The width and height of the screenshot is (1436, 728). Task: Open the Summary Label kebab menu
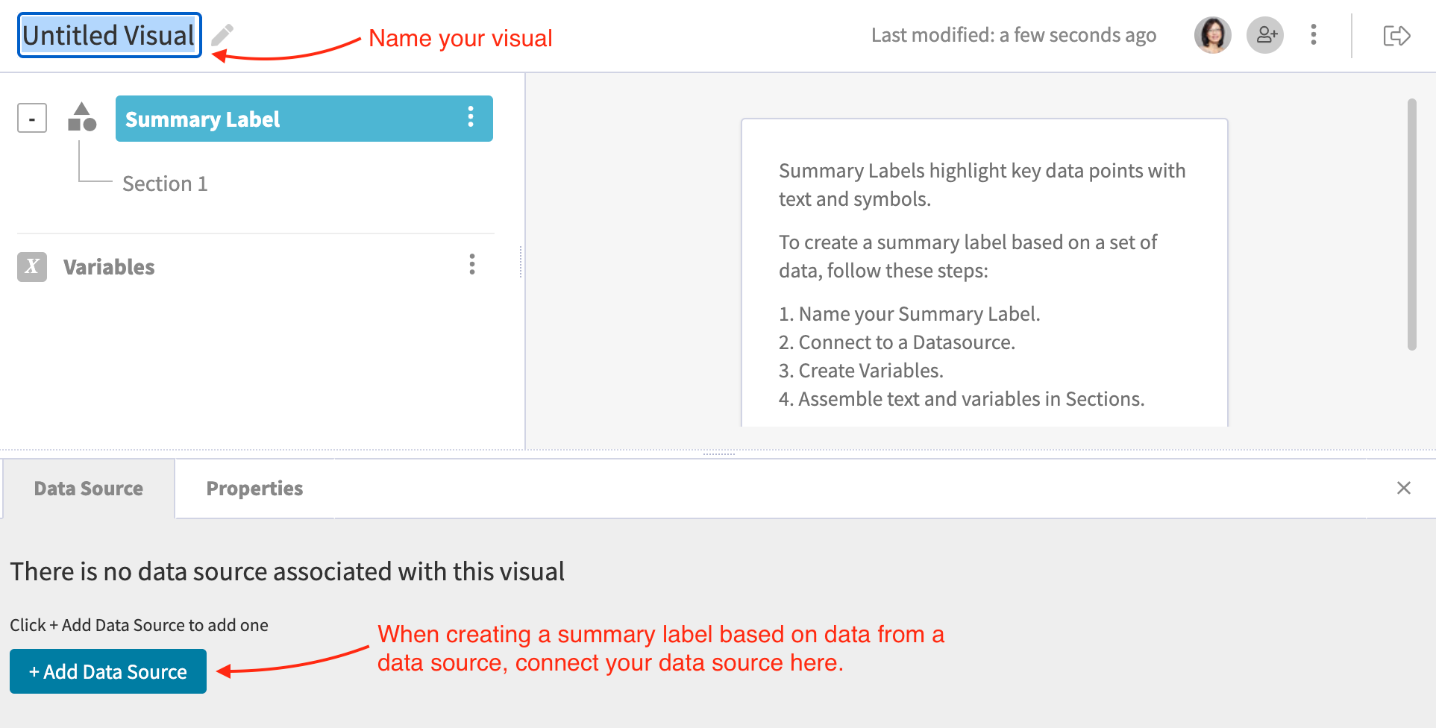click(471, 117)
